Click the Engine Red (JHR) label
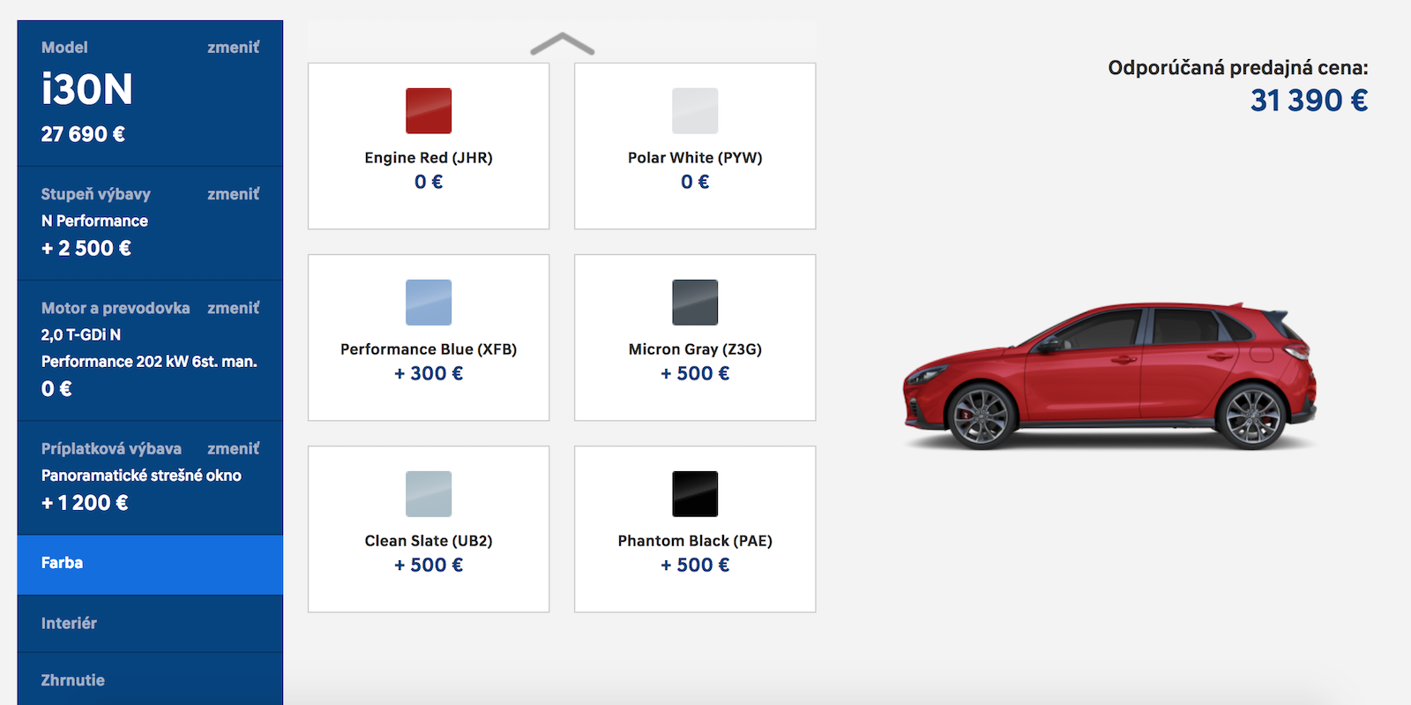1411x705 pixels. [x=429, y=158]
